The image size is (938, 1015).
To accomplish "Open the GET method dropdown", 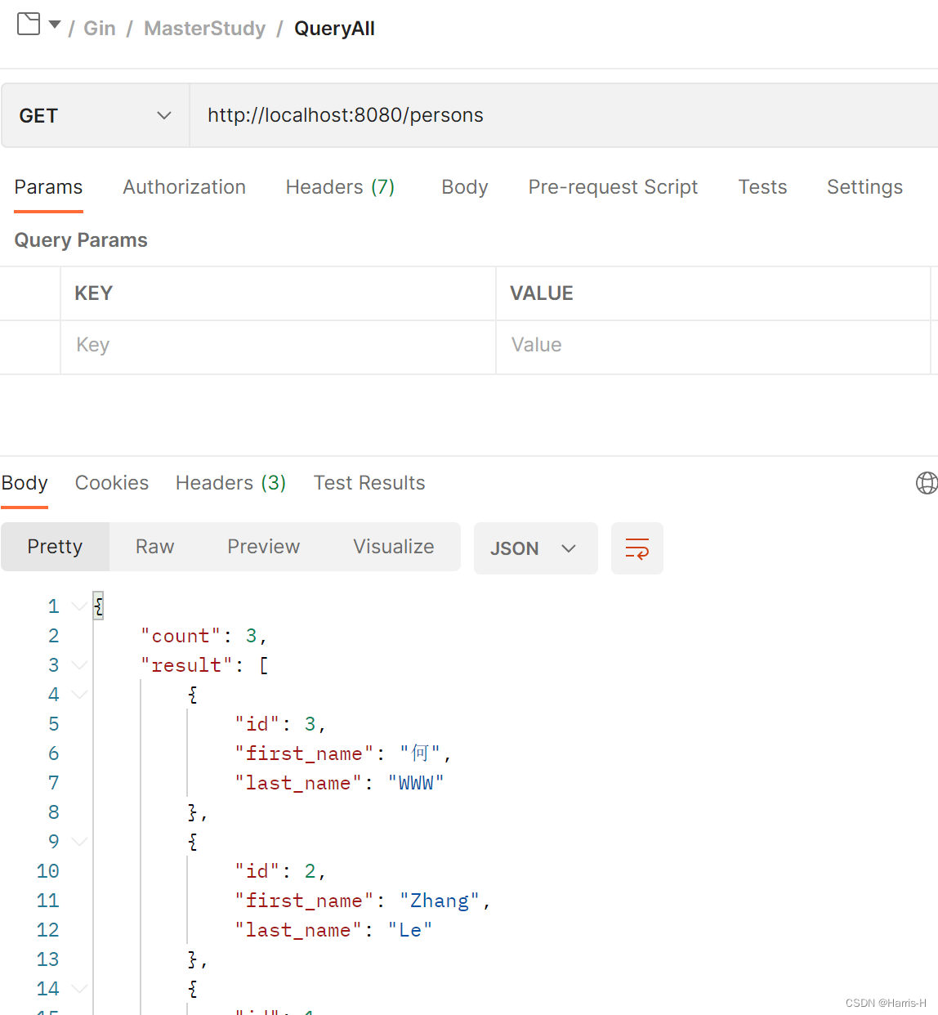I will (x=95, y=116).
